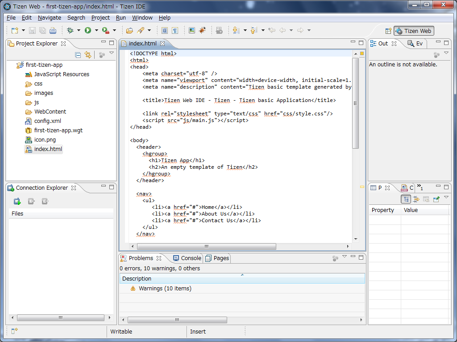Close the index.html editor tab

(x=162, y=44)
